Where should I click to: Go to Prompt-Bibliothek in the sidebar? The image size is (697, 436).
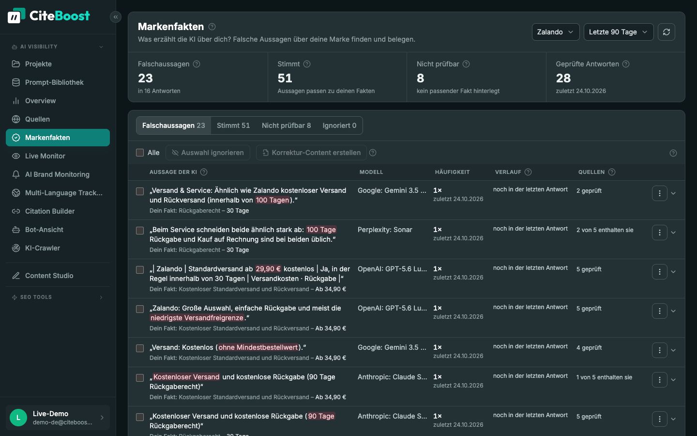tap(58, 82)
